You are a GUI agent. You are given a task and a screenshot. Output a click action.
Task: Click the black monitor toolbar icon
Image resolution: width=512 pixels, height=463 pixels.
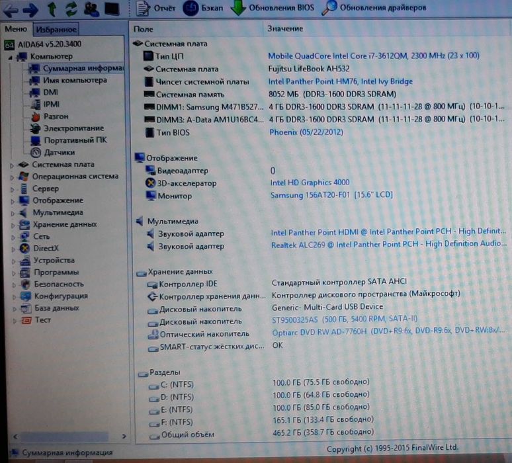(112, 9)
